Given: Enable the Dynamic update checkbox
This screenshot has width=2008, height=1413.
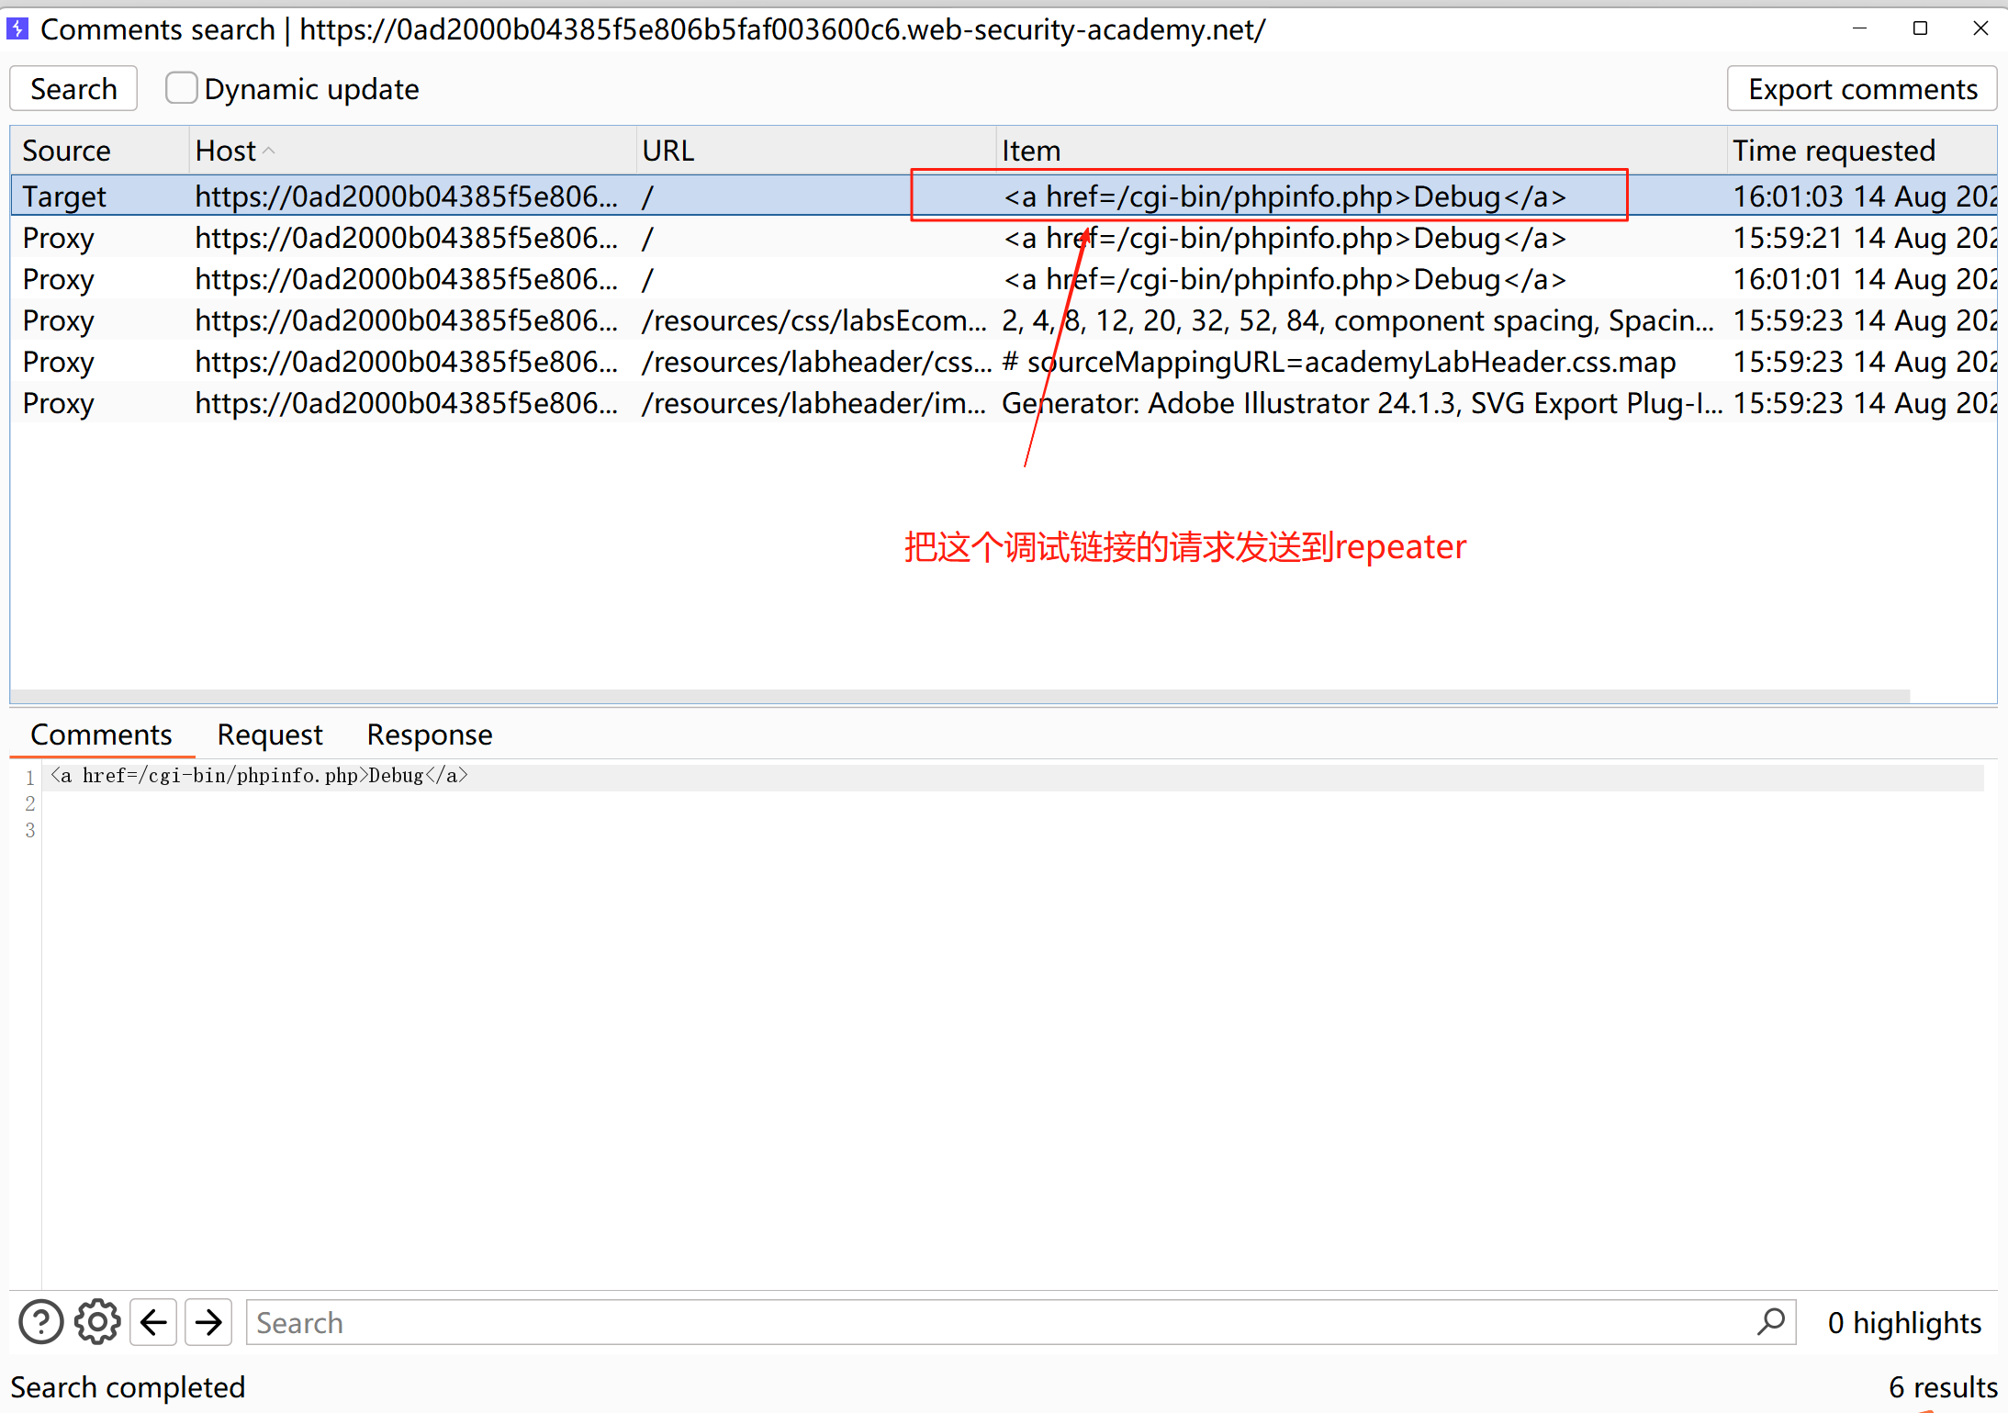Looking at the screenshot, I should pyautogui.click(x=181, y=89).
